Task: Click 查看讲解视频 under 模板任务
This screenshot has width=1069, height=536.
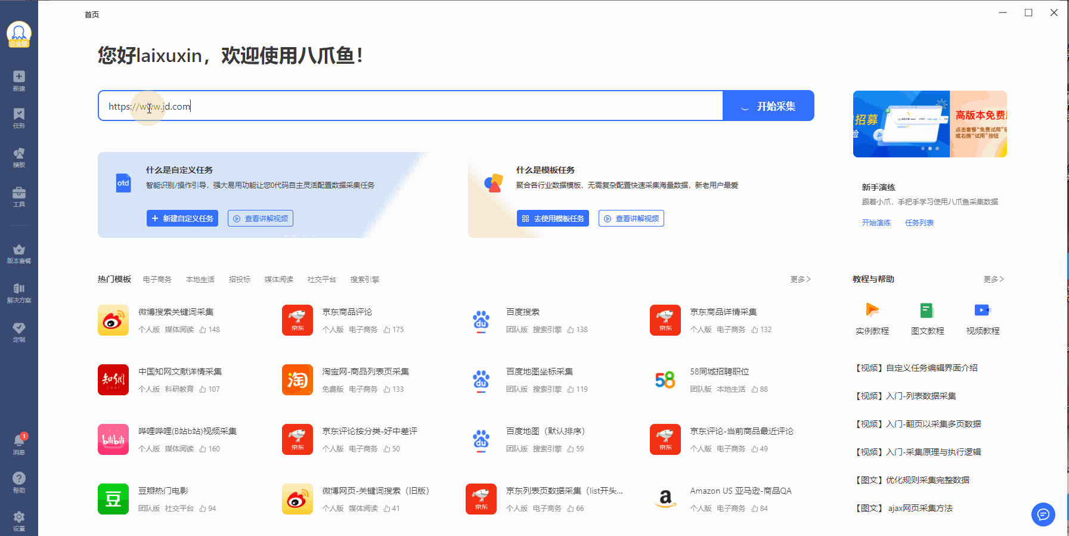Action: coord(631,218)
